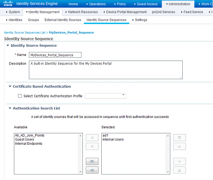Switch to the Groups tab
This screenshot has height=180, width=213.
pos(34,20)
